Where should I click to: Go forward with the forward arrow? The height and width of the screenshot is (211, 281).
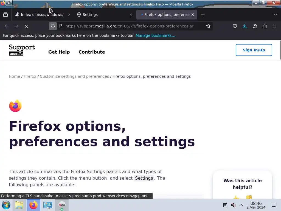pyautogui.click(x=16, y=26)
